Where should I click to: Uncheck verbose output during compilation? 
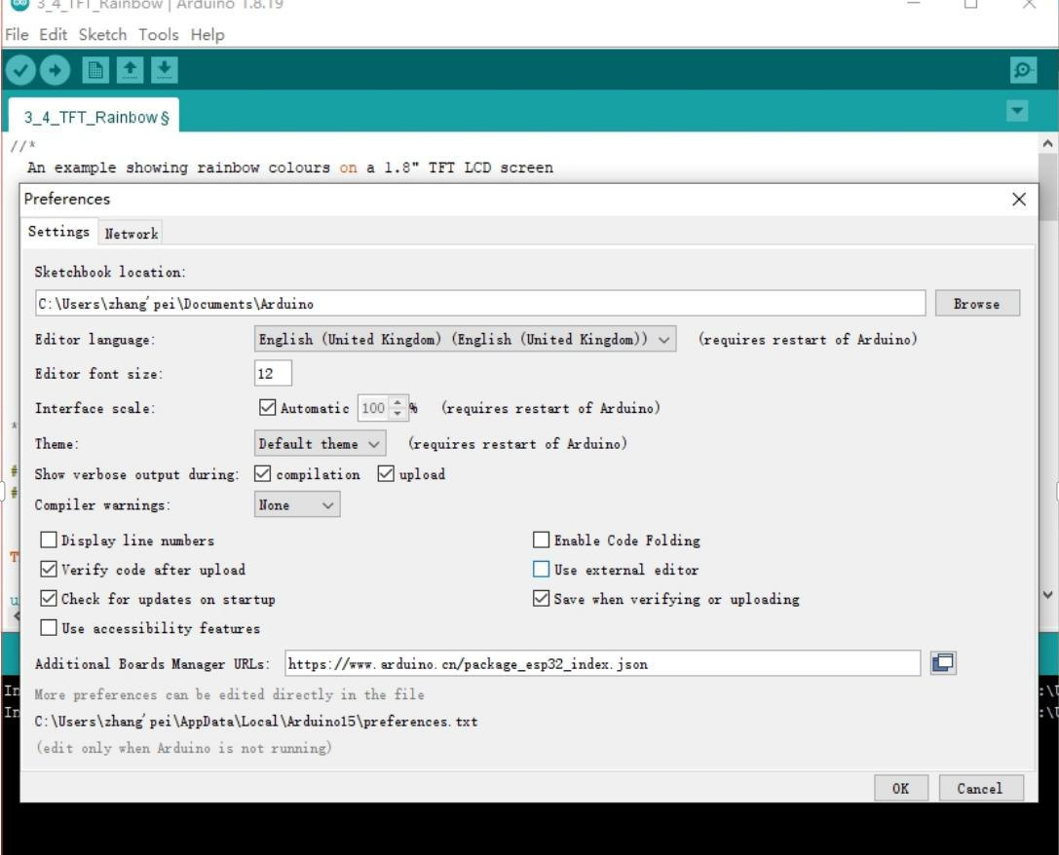coord(263,474)
